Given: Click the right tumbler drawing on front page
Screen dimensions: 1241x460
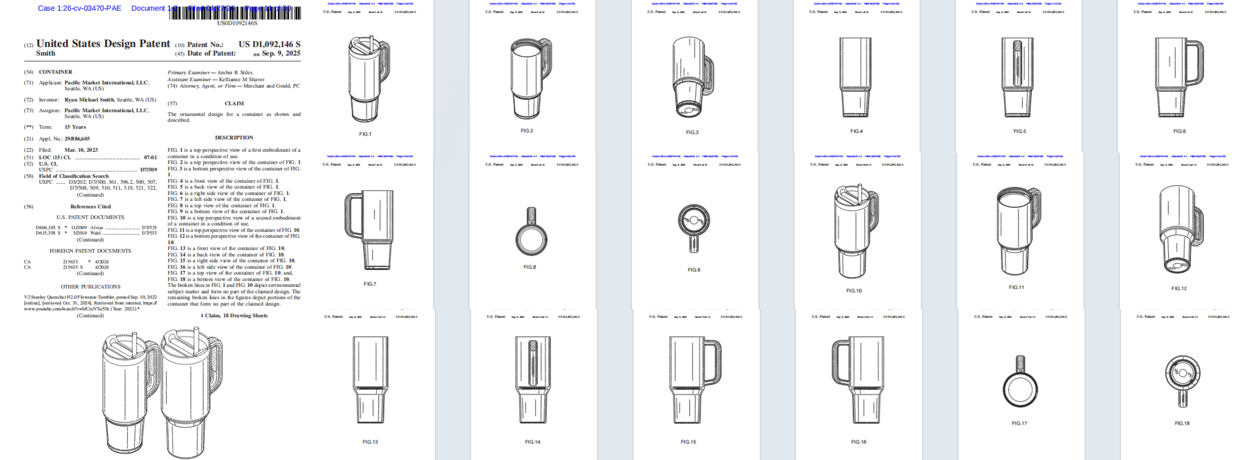Looking at the screenshot, I should [192, 392].
